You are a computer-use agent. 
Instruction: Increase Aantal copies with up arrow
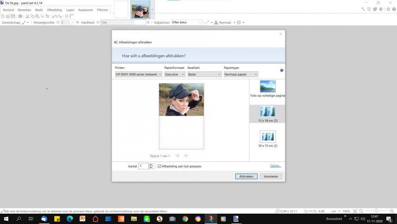click(151, 165)
